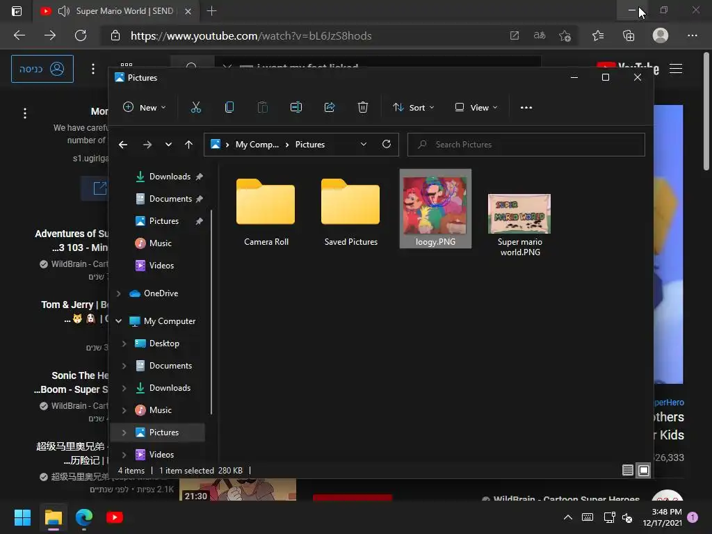Click the Copy icon in Explorer toolbar
This screenshot has width=712, height=534.
(229, 108)
